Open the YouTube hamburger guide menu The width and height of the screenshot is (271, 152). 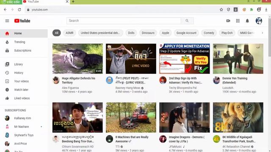pyautogui.click(x=7, y=21)
